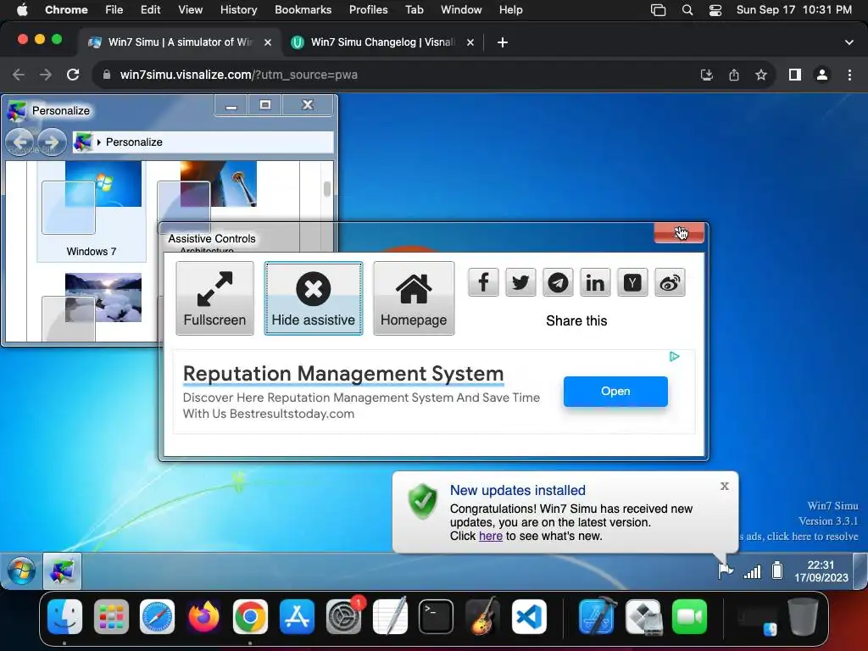Image resolution: width=868 pixels, height=651 pixels.
Task: Open Chrome profile avatar
Action: tap(822, 75)
